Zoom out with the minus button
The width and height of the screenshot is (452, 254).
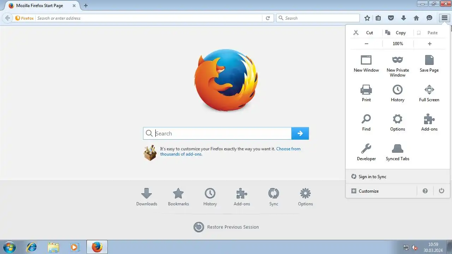point(367,44)
